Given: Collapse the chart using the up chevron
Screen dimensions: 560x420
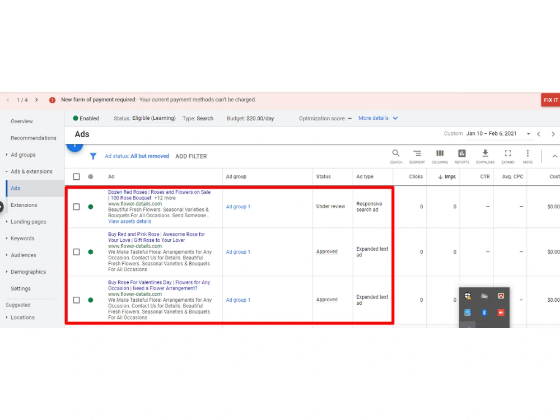Looking at the screenshot, I should [x=554, y=156].
